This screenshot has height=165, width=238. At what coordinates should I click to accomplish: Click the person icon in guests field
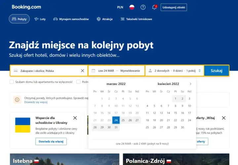150,71
